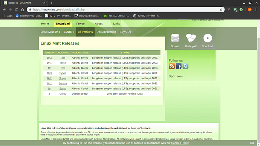Open the YTS.AG bookmark

[116, 16]
